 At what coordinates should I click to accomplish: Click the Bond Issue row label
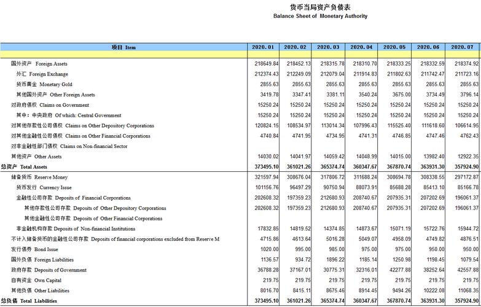click(x=34, y=249)
